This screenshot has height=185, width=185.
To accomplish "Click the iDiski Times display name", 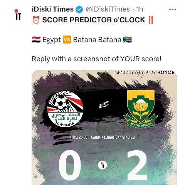I will point(52,9).
